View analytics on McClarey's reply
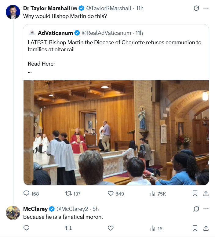 153,228
